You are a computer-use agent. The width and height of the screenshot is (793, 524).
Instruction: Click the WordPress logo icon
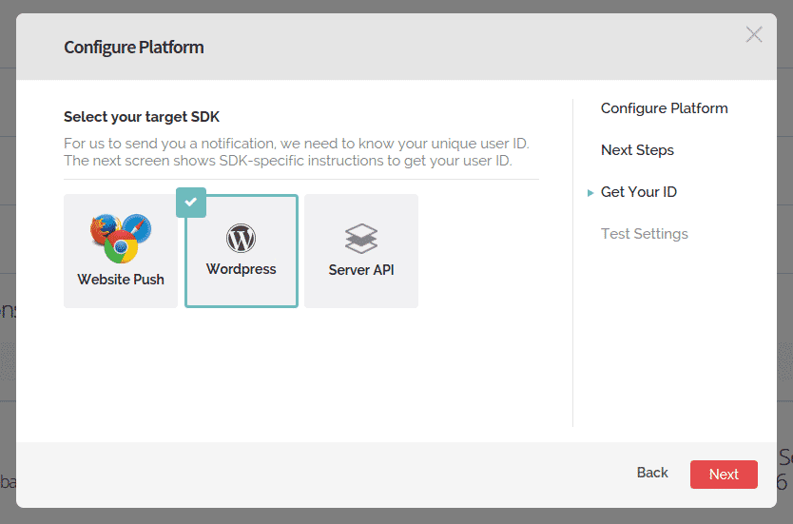241,239
